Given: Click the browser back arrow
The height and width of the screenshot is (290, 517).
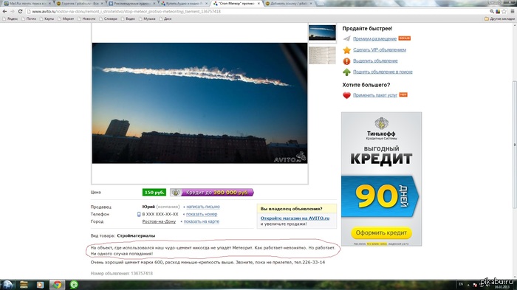Looking at the screenshot, I should 4,11.
